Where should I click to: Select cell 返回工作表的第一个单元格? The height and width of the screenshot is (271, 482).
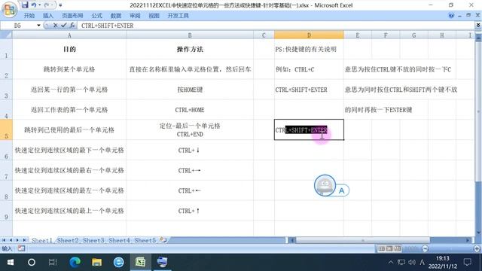pyautogui.click(x=69, y=110)
